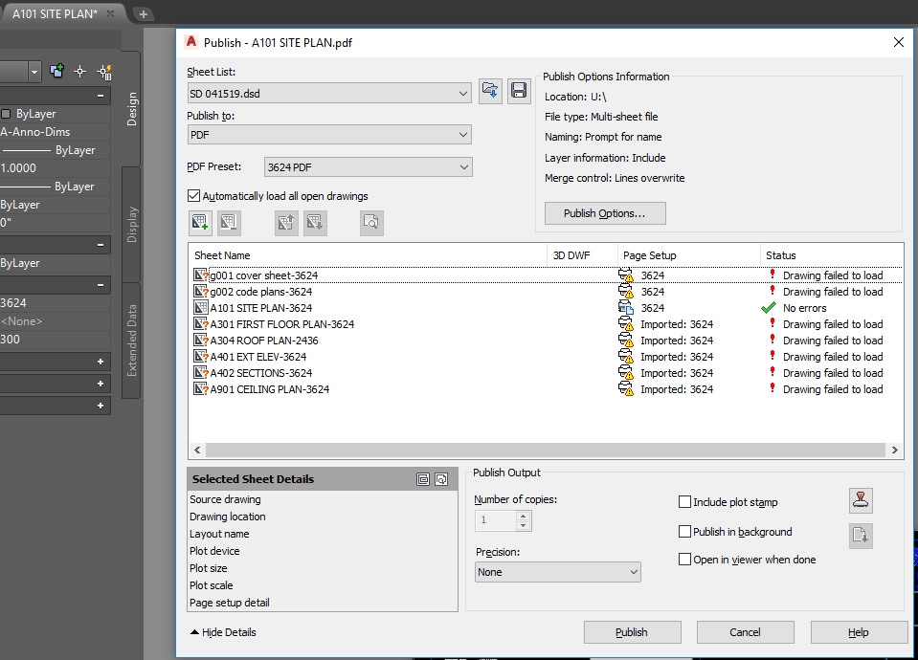The height and width of the screenshot is (660, 918).
Task: Collapse details with Hide Details
Action: point(221,632)
